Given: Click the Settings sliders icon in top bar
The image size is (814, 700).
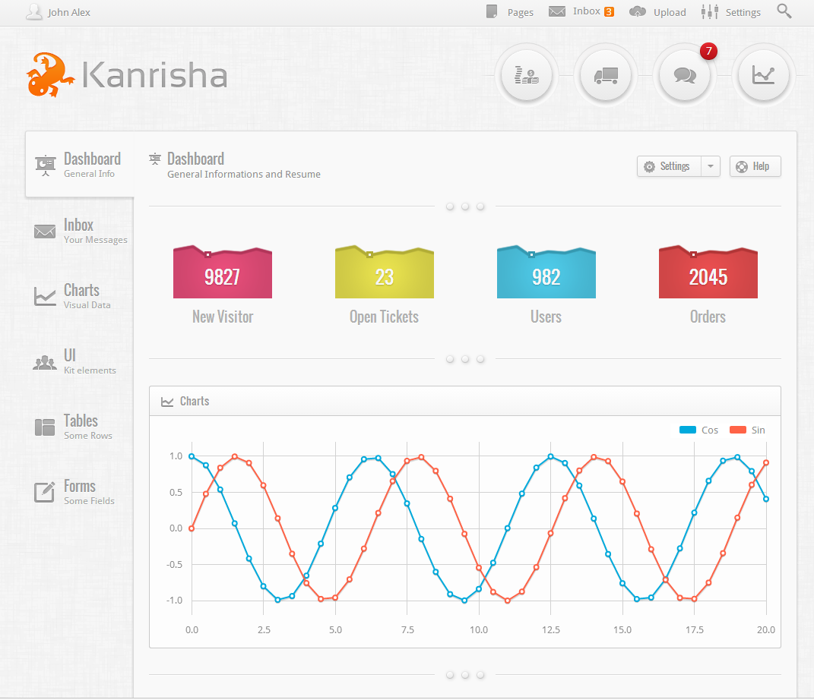Looking at the screenshot, I should coord(710,12).
